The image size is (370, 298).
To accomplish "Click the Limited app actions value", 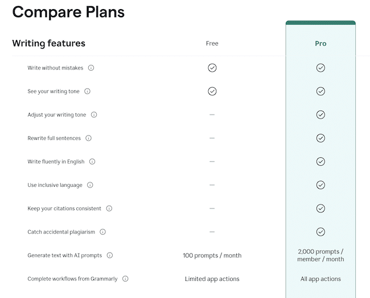I will pyautogui.click(x=212, y=279).
